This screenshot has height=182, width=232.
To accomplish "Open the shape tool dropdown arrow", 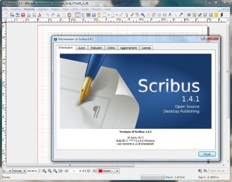I will (109, 15).
